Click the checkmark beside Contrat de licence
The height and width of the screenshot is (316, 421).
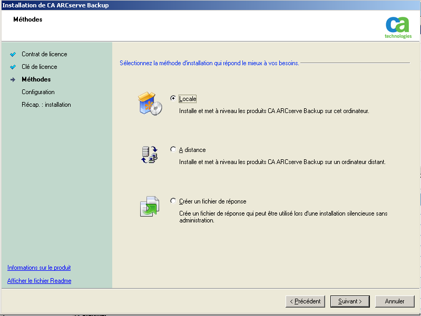13,54
